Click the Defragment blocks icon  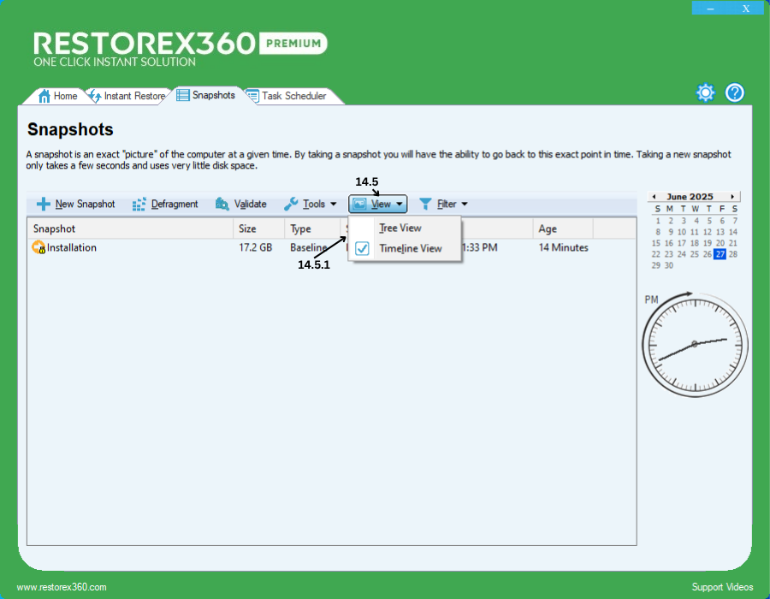pos(139,204)
